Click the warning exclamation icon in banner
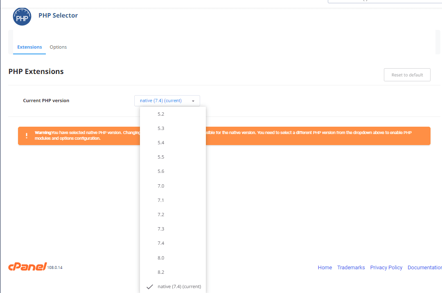The image size is (442, 293). (x=27, y=136)
